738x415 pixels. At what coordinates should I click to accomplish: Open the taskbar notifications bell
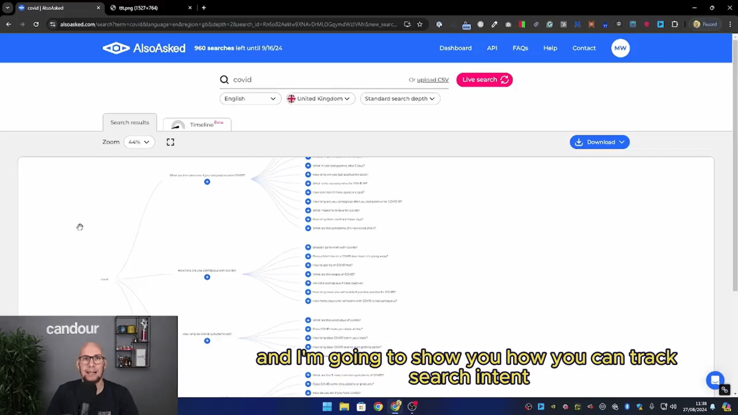point(713,407)
